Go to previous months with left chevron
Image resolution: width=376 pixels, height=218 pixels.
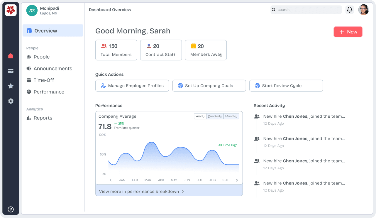111,180
